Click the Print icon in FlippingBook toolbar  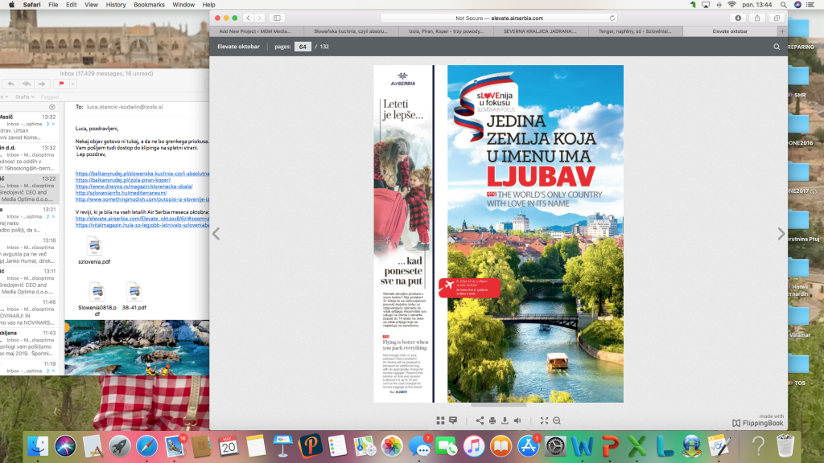coord(492,420)
